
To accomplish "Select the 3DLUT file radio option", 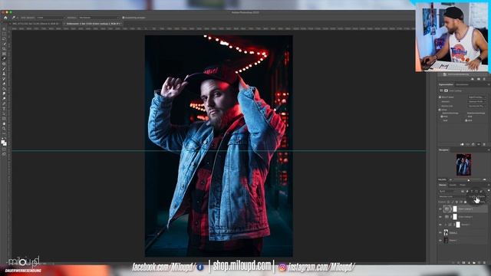I will coord(440,97).
